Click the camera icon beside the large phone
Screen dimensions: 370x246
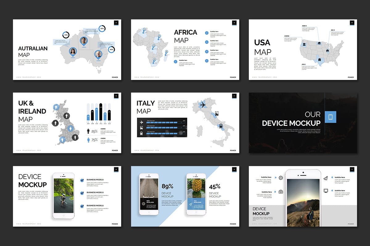pos(281,192)
